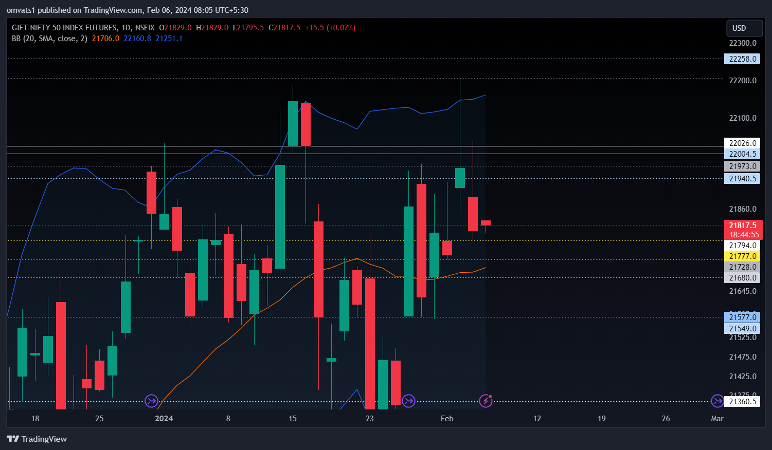772x450 pixels.
Task: Click the 2024 label on time axis
Action: pos(164,419)
